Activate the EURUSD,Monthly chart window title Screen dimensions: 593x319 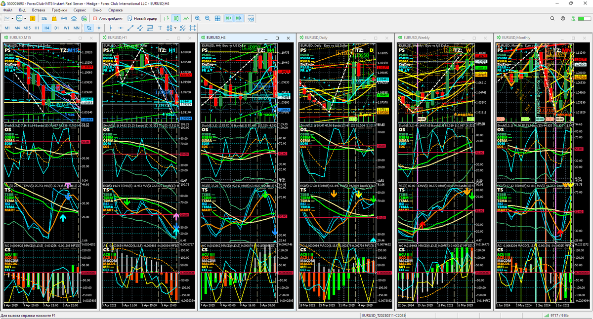point(516,38)
